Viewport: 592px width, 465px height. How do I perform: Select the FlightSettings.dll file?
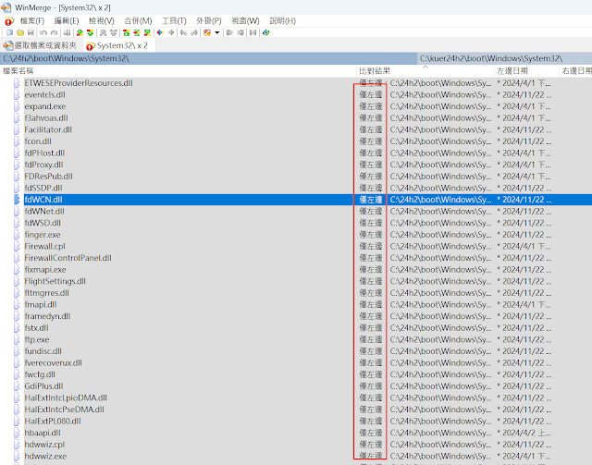click(x=55, y=281)
